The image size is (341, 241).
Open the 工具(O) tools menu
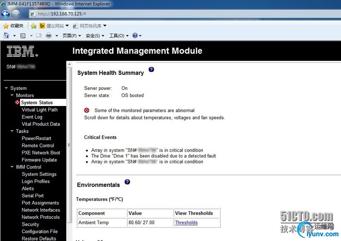coord(119,36)
